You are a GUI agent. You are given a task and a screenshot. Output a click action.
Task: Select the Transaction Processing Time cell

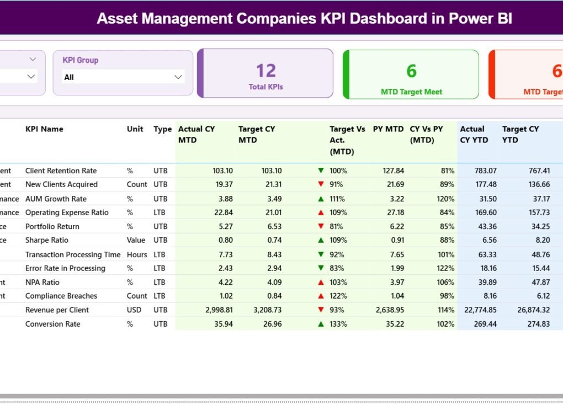(x=73, y=254)
